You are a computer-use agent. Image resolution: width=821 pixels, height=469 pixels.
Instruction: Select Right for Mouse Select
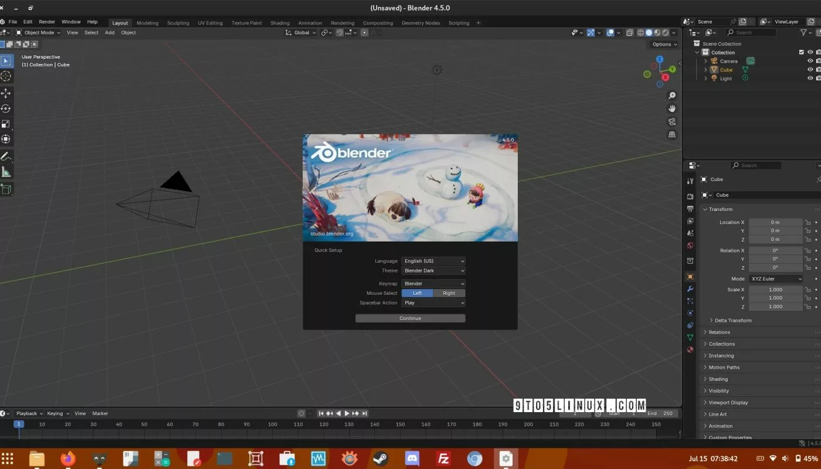(x=449, y=293)
